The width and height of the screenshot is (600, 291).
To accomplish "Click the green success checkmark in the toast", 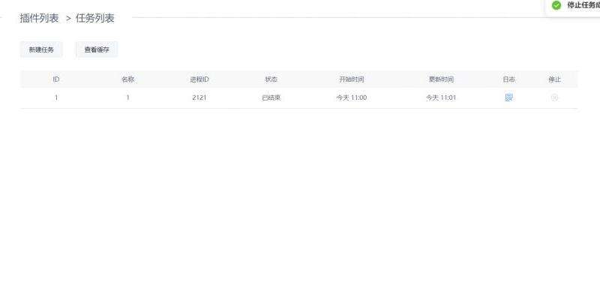I will click(556, 5).
